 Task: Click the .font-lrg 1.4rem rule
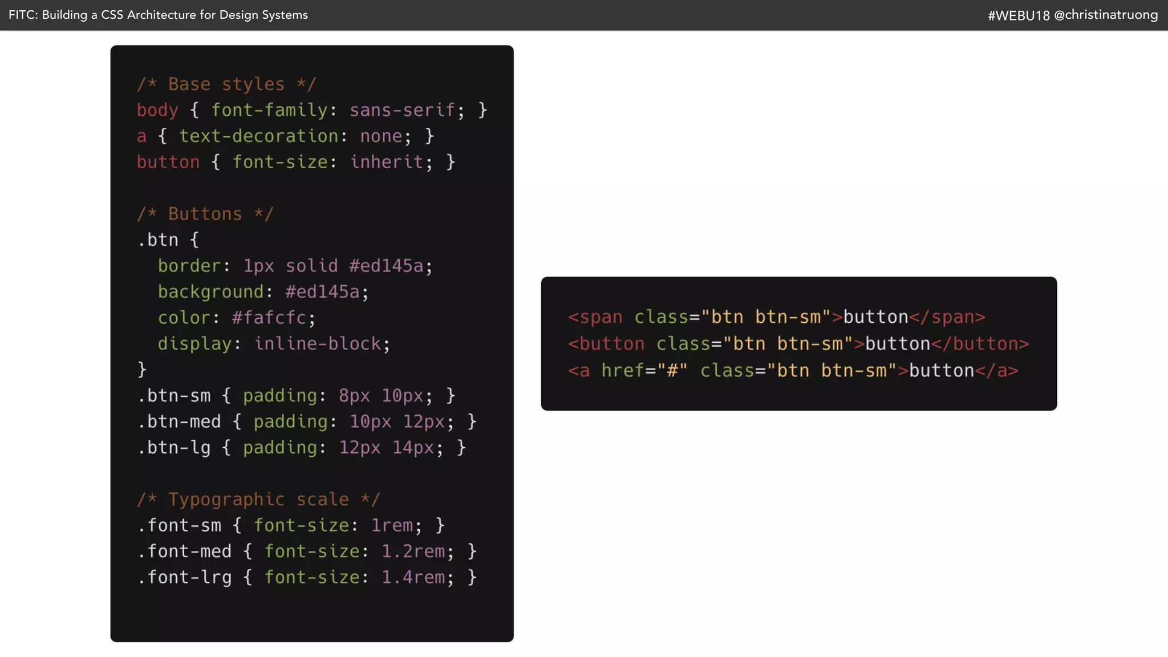click(x=306, y=577)
